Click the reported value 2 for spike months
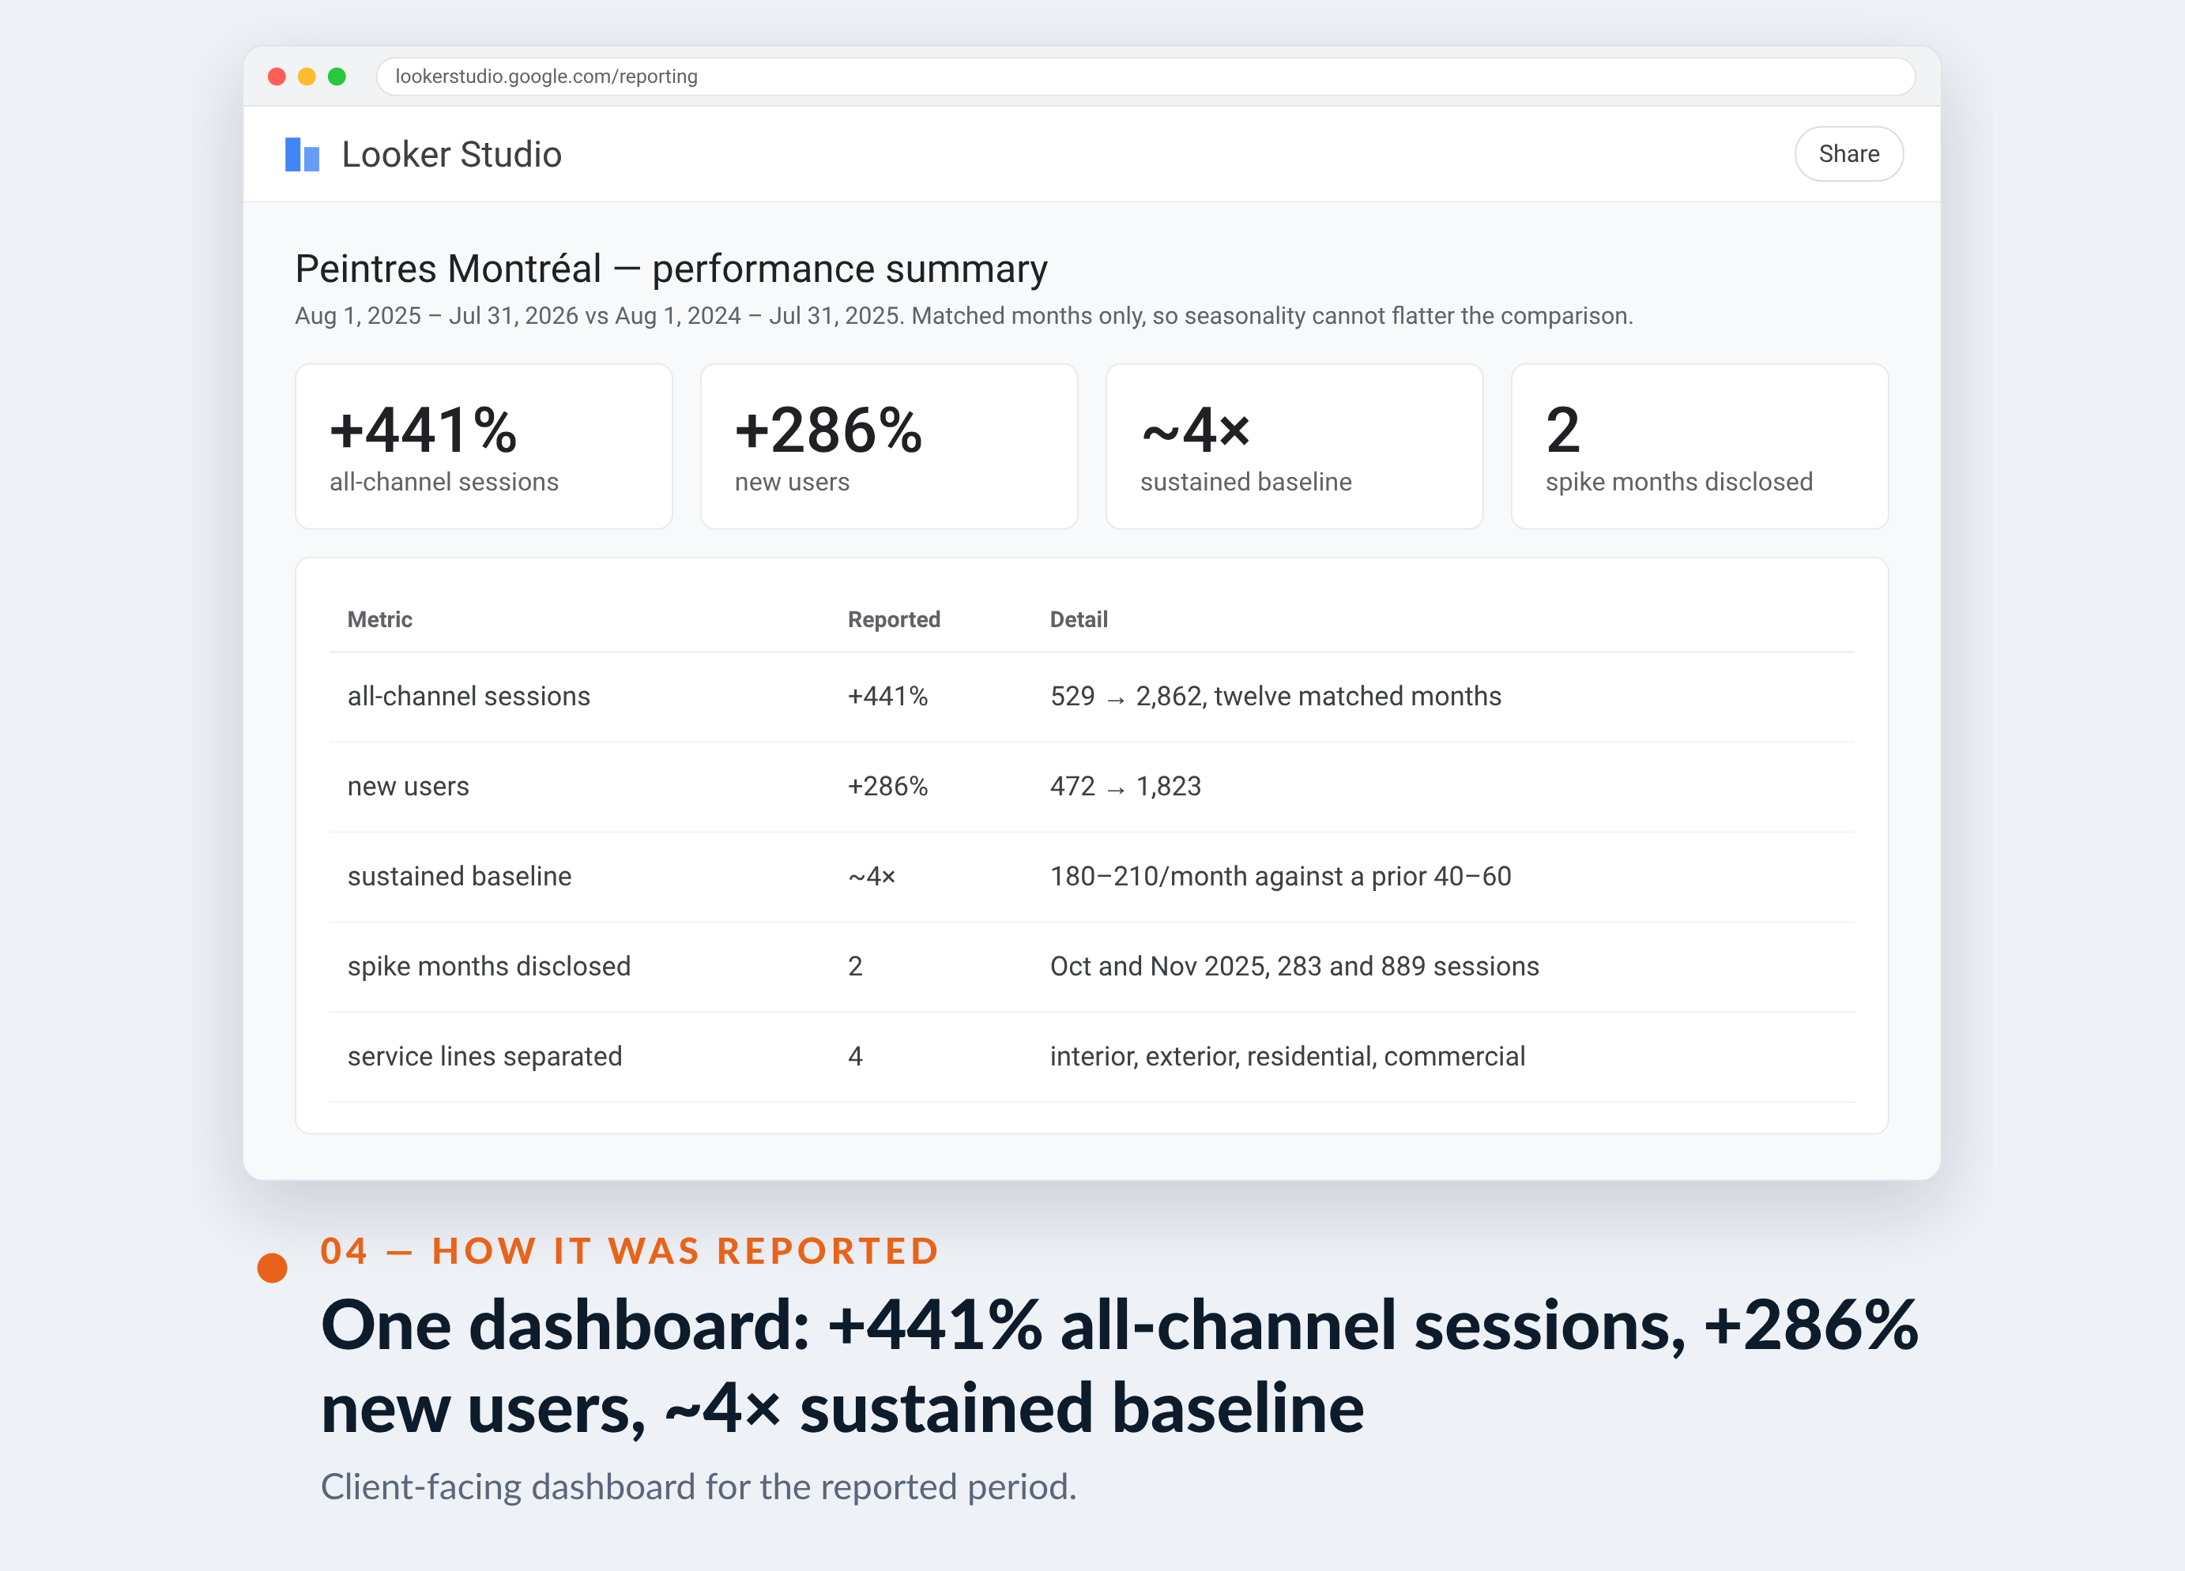The width and height of the screenshot is (2185, 1571). pos(854,966)
